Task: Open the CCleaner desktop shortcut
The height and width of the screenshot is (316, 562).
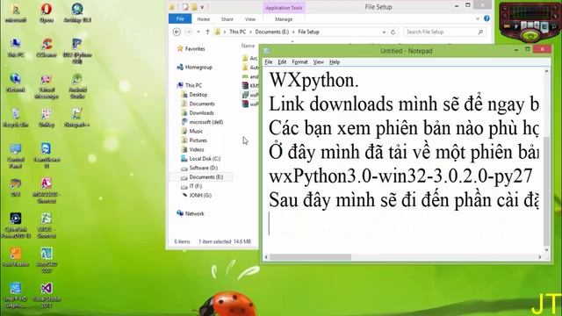Action: (x=47, y=48)
